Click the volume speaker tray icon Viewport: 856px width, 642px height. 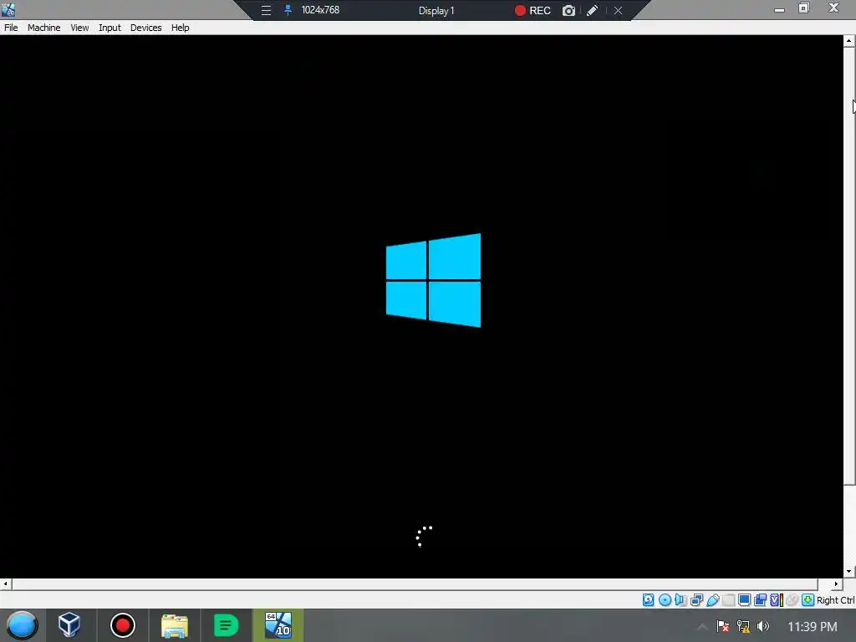763,626
